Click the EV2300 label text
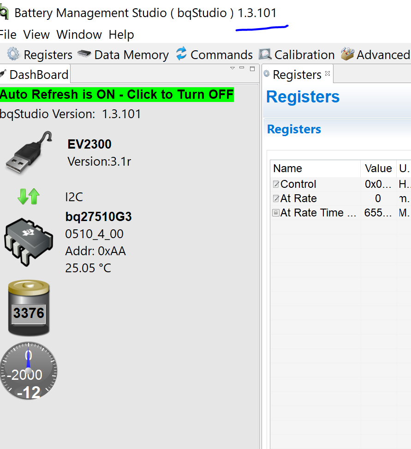 89,144
